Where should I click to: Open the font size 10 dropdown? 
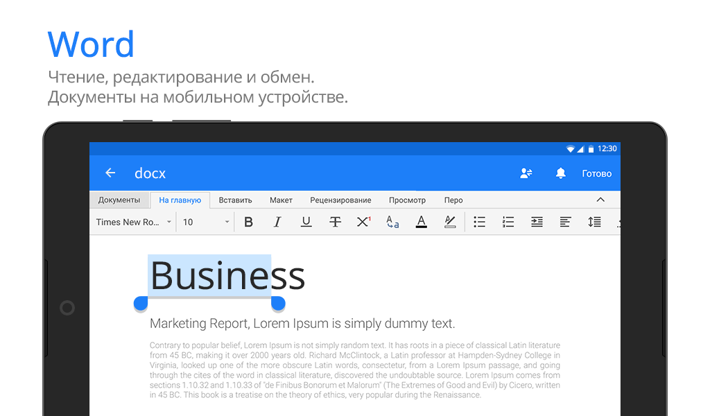pyautogui.click(x=206, y=222)
